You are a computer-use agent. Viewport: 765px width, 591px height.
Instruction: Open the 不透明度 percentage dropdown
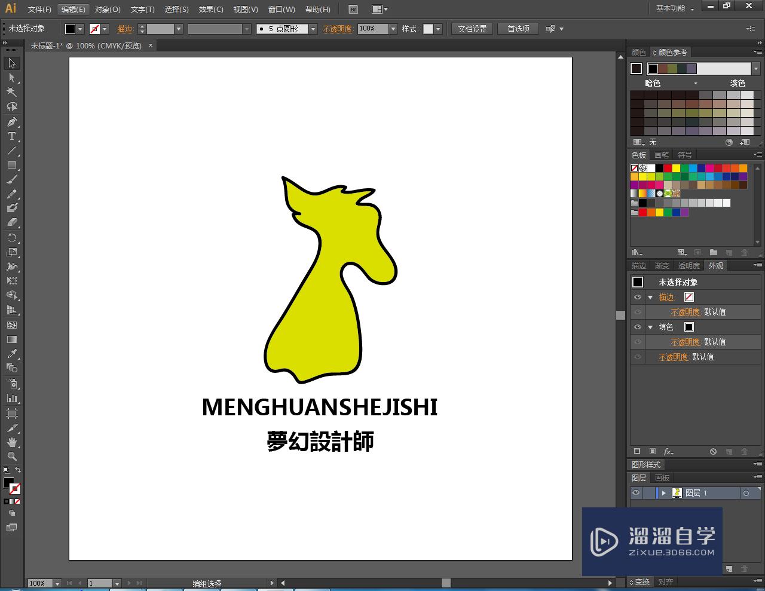tap(393, 29)
